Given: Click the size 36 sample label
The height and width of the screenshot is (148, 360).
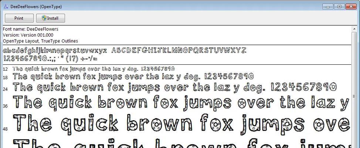Looking at the screenshot, I should [x=5, y=106].
